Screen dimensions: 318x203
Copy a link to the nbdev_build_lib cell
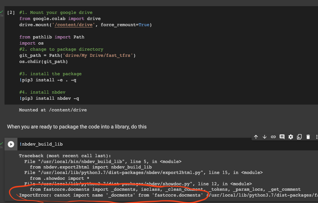(x=273, y=137)
